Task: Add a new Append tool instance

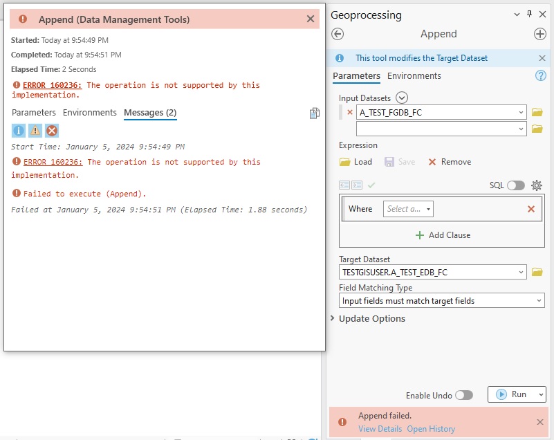Action: coord(539,33)
